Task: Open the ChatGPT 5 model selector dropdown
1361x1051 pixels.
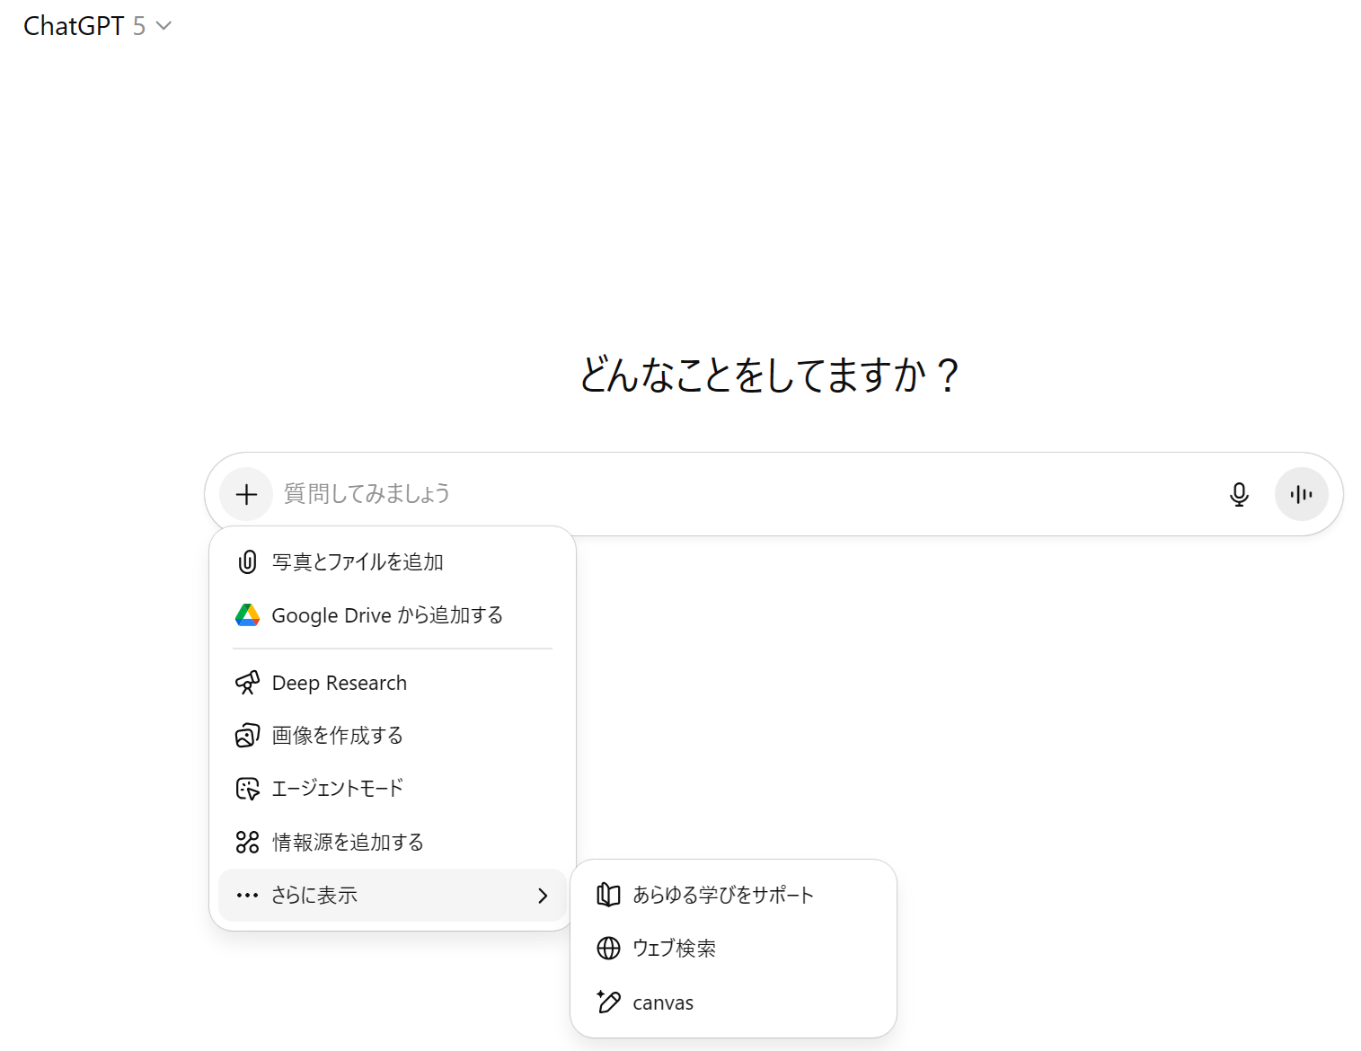Action: pyautogui.click(x=97, y=26)
